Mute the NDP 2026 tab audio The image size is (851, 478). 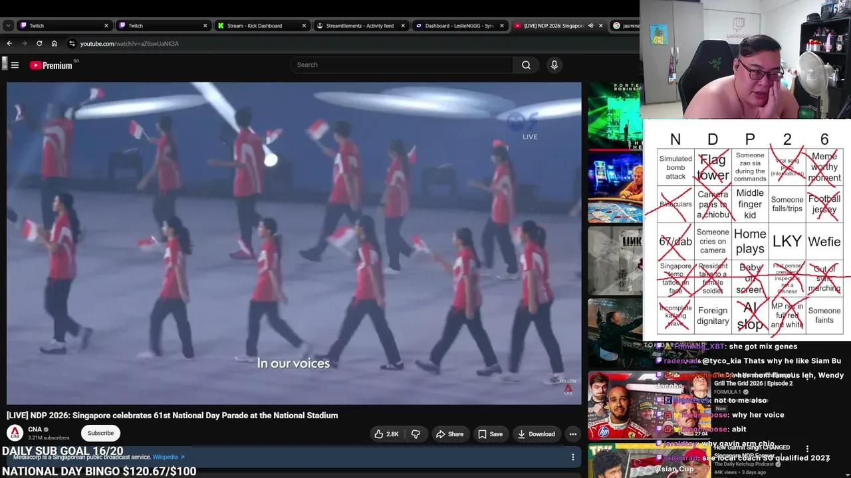click(x=590, y=26)
